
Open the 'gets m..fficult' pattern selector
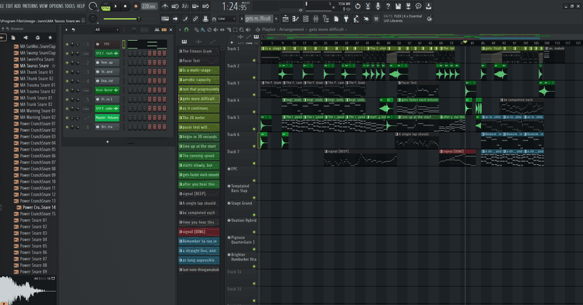[258, 19]
